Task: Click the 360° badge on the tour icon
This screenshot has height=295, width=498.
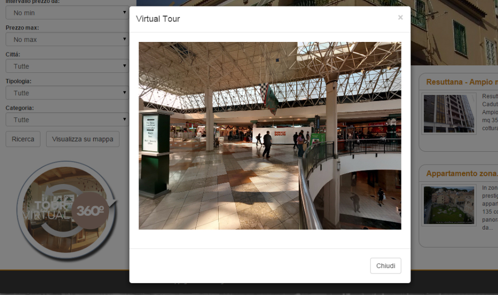Action: pyautogui.click(x=90, y=211)
